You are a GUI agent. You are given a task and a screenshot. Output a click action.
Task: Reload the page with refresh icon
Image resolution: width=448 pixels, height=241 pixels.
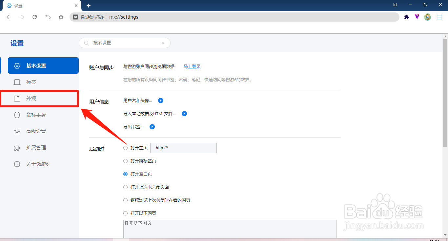tap(35, 17)
